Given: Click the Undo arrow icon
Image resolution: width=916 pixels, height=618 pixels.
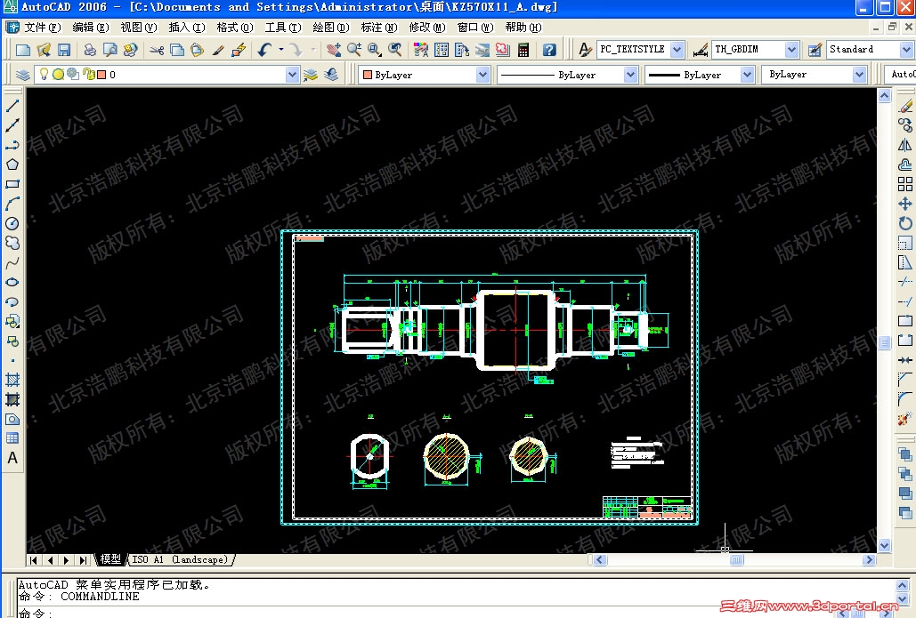Looking at the screenshot, I should coord(264,50).
